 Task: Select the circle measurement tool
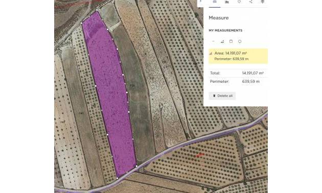(x=240, y=41)
